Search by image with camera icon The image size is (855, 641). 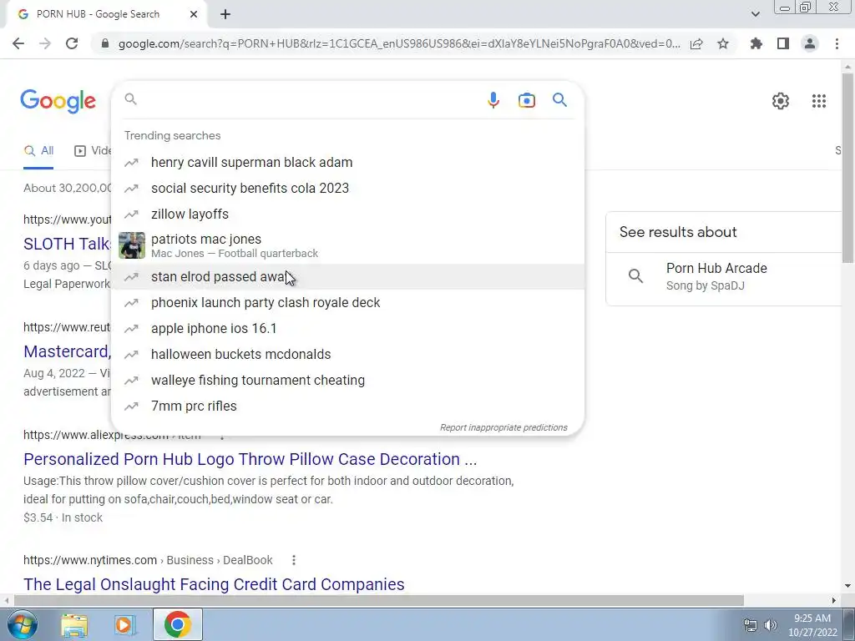pyautogui.click(x=526, y=100)
